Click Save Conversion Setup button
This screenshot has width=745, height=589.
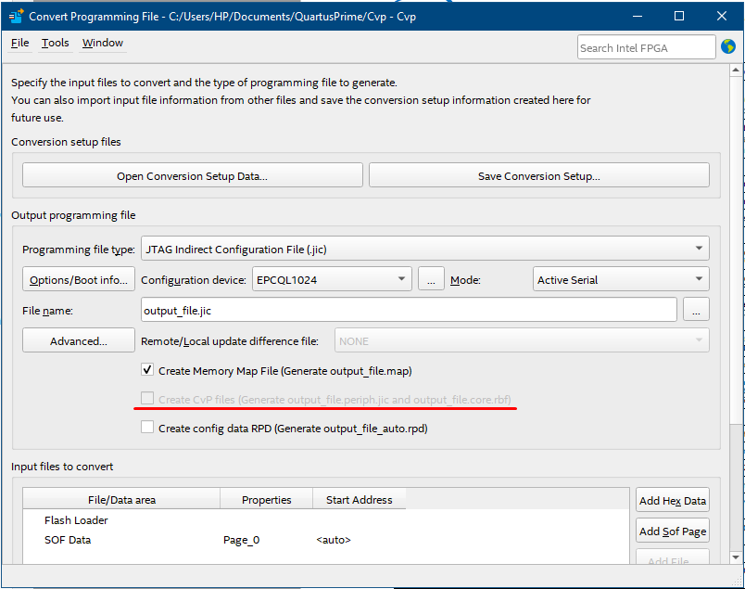coord(538,175)
